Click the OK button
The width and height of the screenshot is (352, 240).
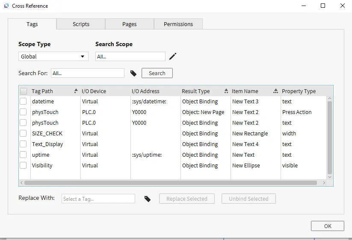pos(327,226)
